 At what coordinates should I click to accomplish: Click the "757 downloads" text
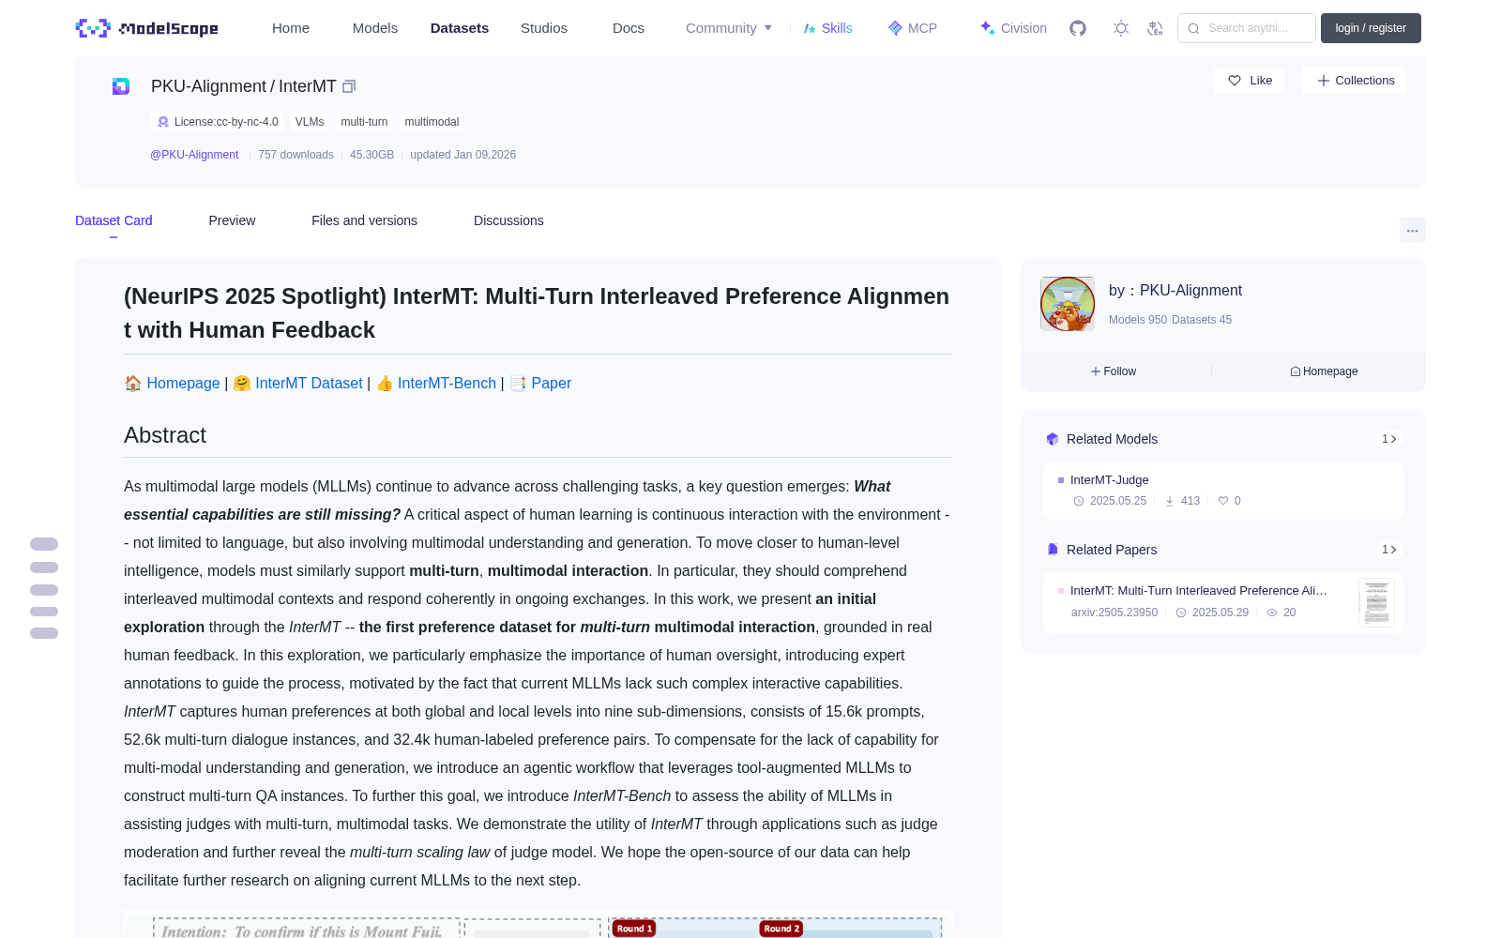pos(296,155)
